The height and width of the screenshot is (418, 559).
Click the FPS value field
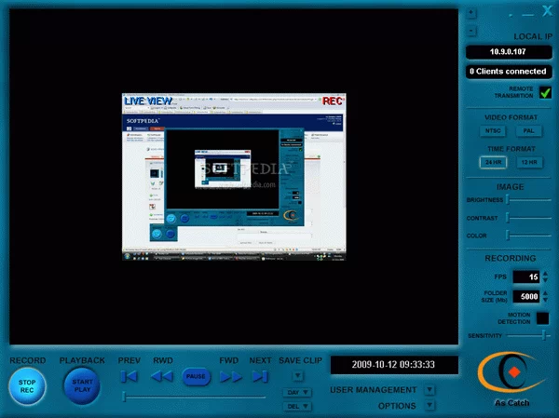pyautogui.click(x=526, y=276)
